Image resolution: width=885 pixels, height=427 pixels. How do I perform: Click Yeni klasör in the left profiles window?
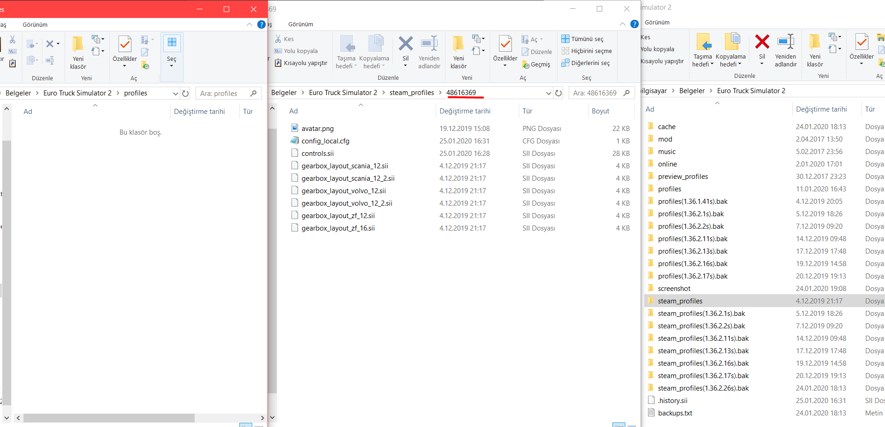(x=78, y=53)
